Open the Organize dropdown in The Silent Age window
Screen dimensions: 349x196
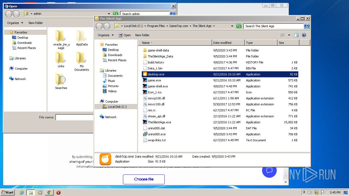click(x=106, y=35)
